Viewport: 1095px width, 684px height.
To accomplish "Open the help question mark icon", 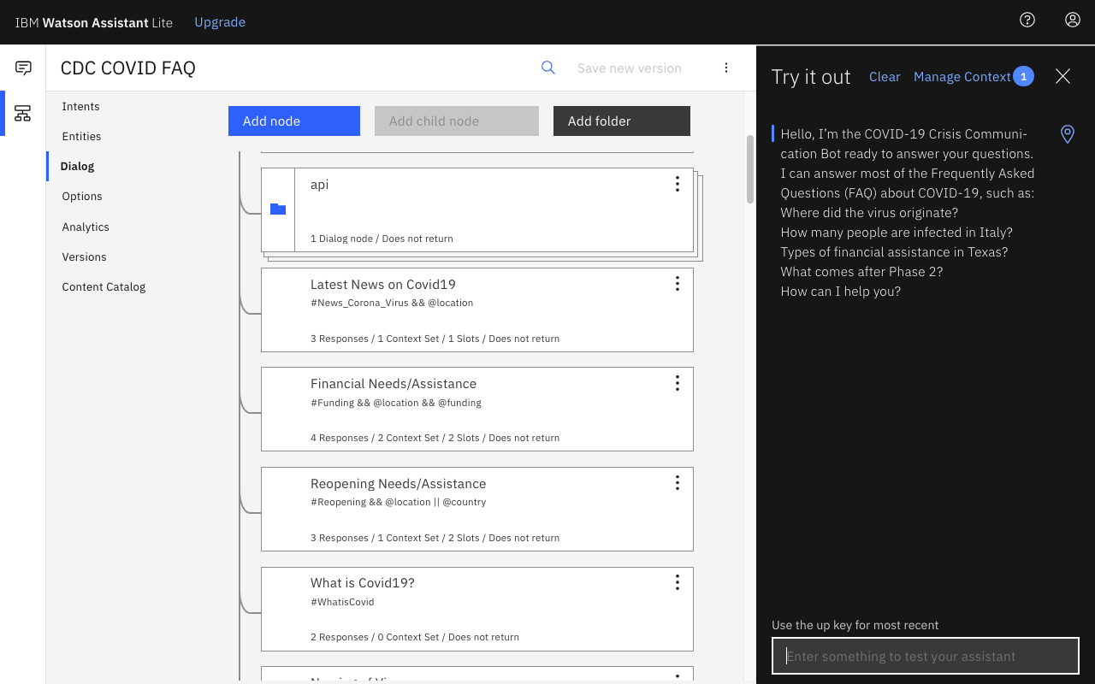I will (x=1027, y=20).
